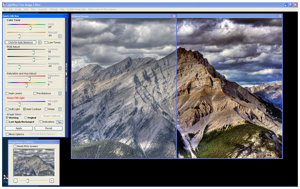Click the help icon next to Auto Balance
This screenshot has height=189, width=300.
[40, 43]
